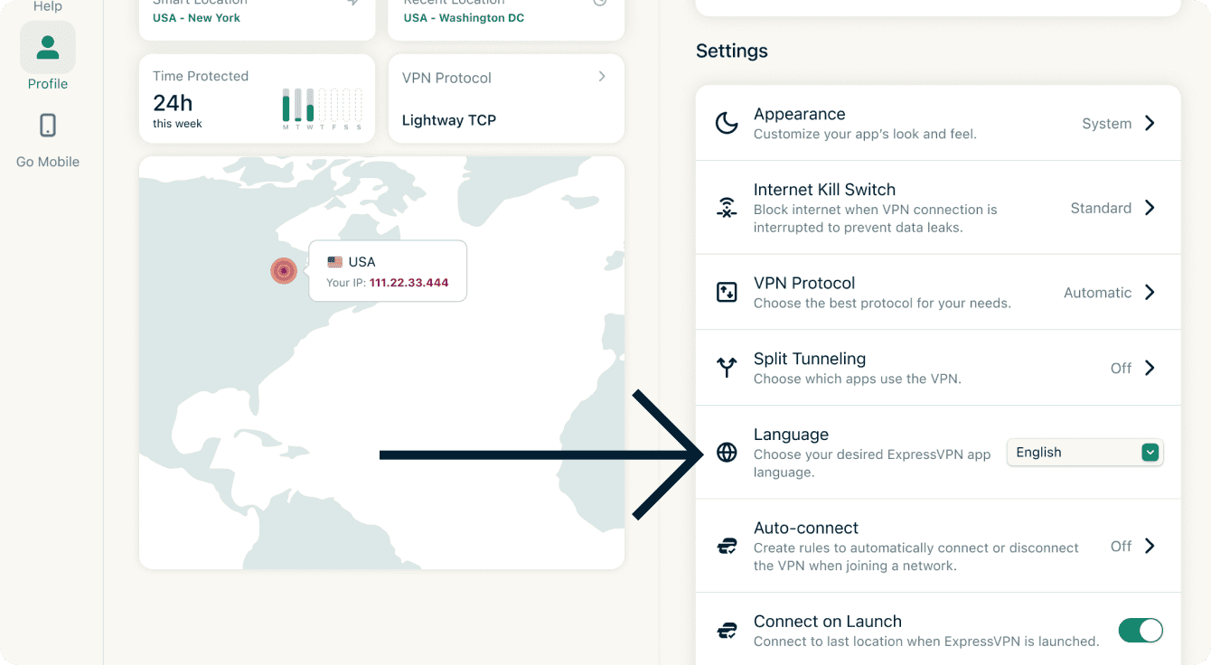Click the VPN Protocol settings row icon
This screenshot has height=665, width=1211.
point(727,292)
